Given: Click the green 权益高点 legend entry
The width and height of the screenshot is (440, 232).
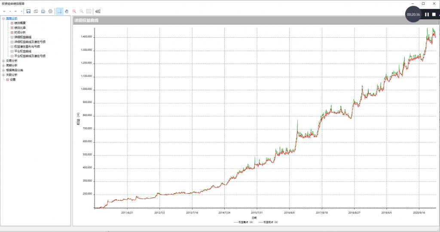Looking at the screenshot, I should [x=243, y=222].
